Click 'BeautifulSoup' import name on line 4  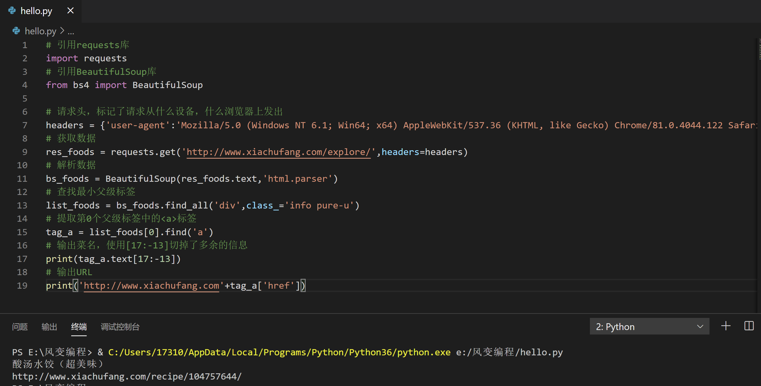point(167,85)
